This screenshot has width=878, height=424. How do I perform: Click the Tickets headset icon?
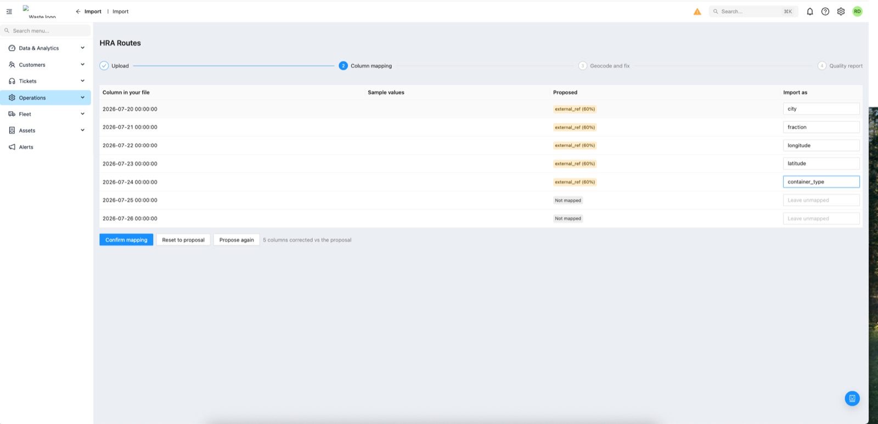click(x=12, y=81)
